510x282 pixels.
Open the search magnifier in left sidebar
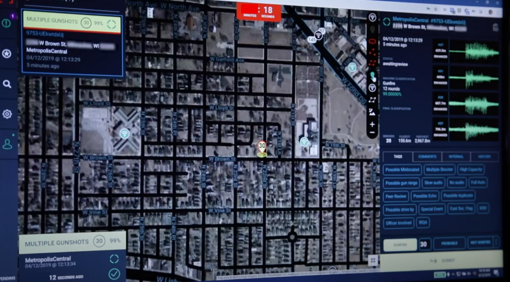7,84
